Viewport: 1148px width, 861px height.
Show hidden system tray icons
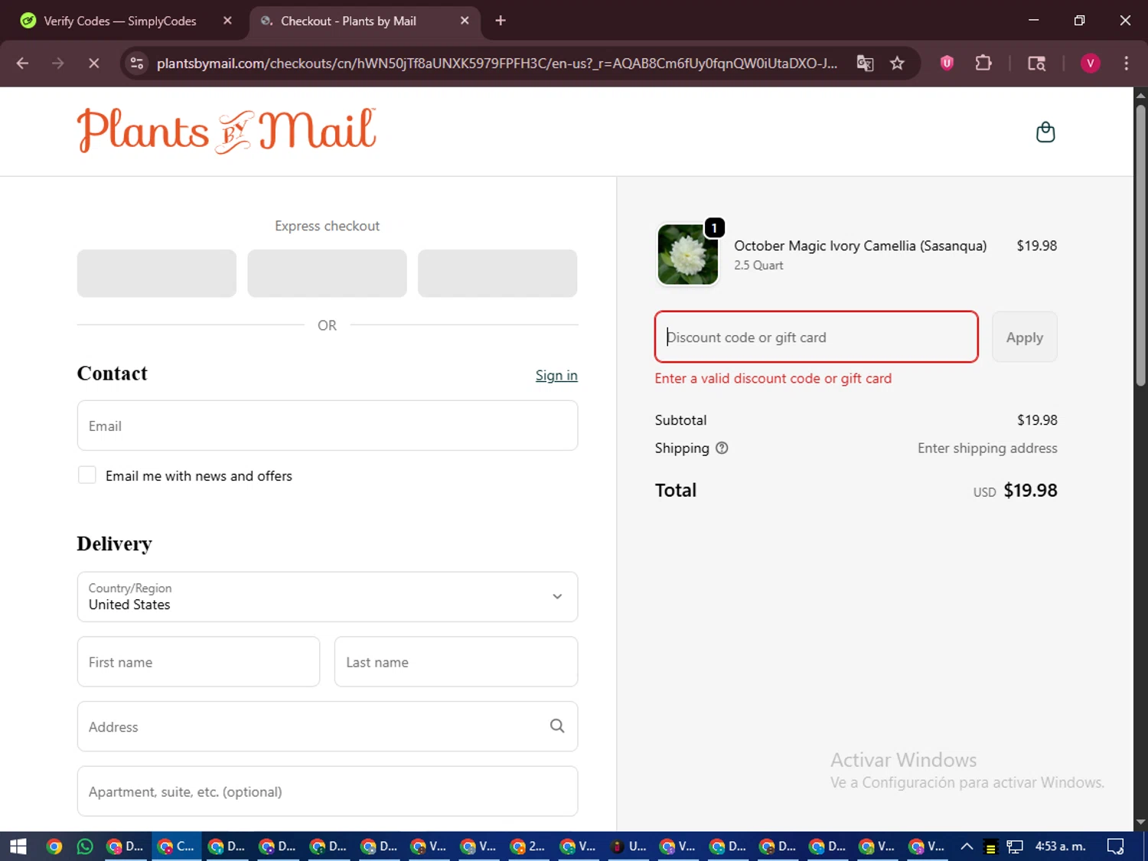(967, 846)
